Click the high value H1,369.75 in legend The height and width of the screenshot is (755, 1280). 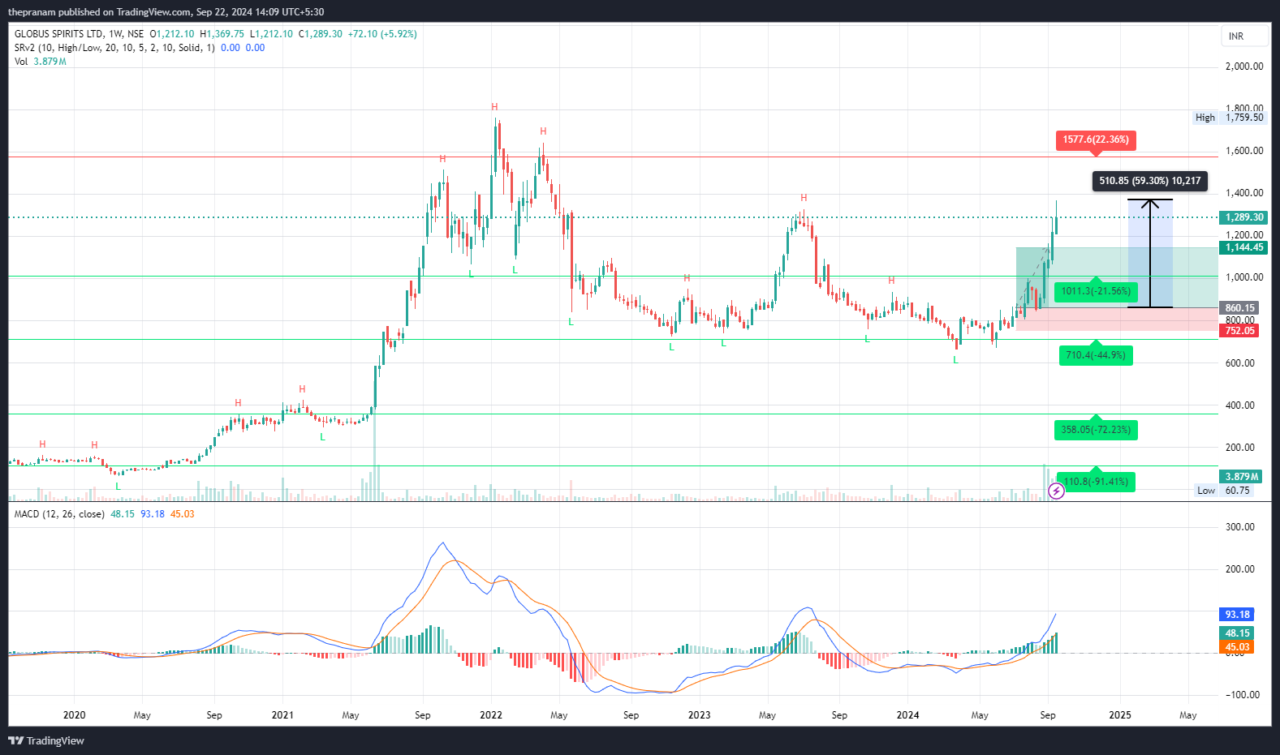click(x=222, y=34)
